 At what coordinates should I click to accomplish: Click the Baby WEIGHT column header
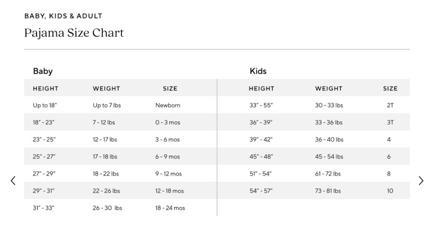point(107,88)
